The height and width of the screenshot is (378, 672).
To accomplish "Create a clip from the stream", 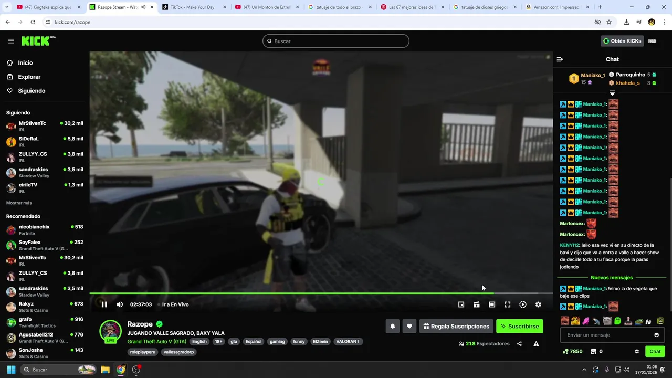I will [477, 304].
